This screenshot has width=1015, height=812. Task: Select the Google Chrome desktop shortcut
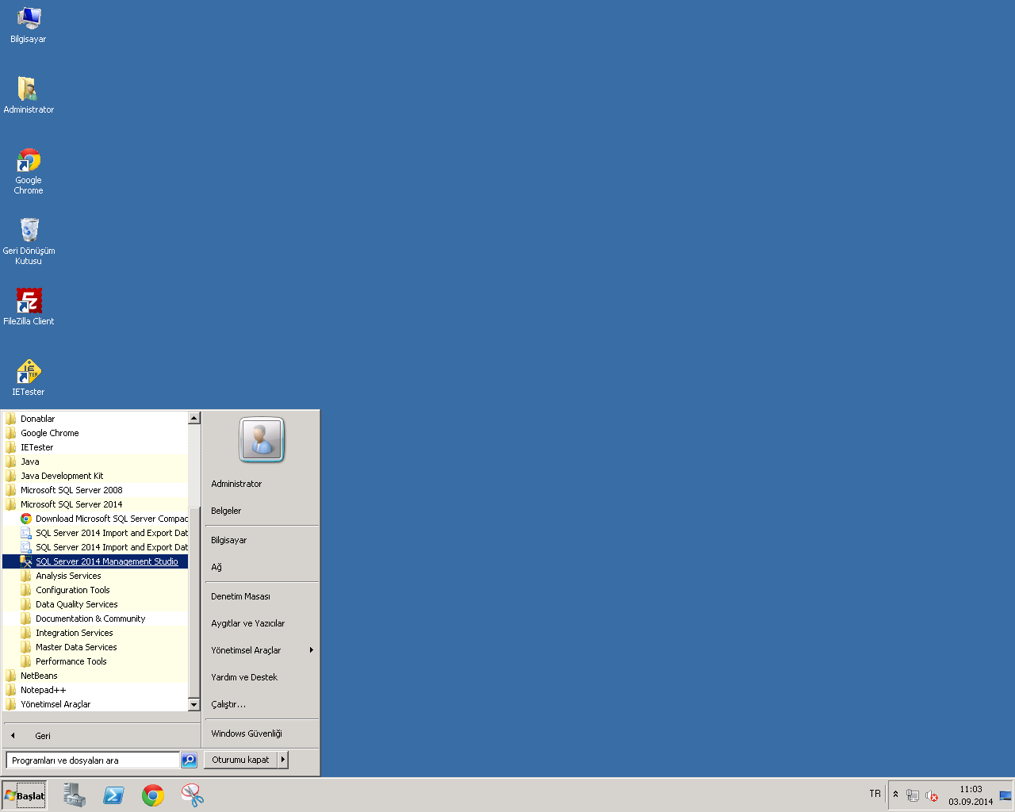point(29,170)
